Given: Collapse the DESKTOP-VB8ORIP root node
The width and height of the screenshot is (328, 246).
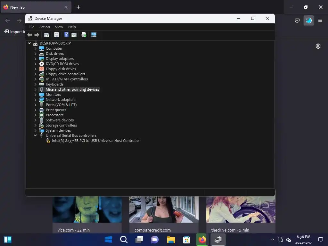Looking at the screenshot, I should coord(29,43).
